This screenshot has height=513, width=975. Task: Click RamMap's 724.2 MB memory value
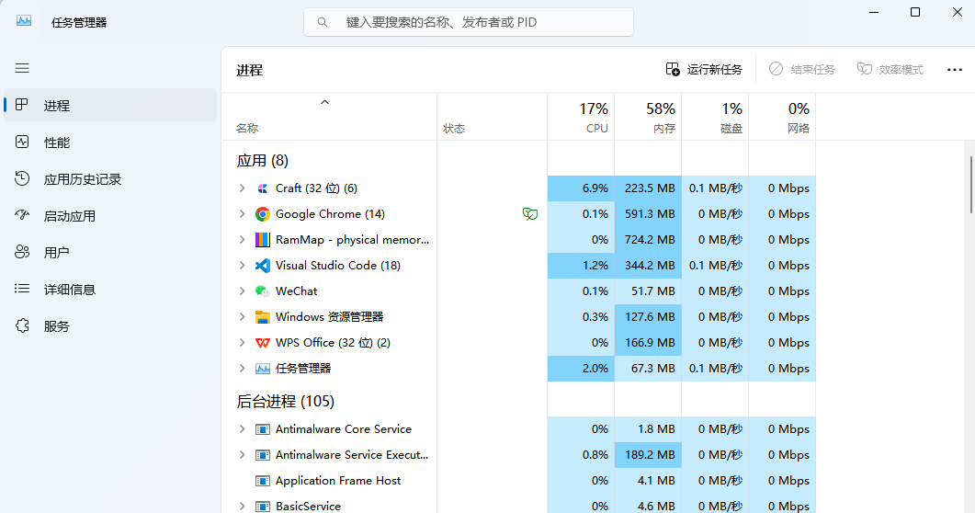650,239
